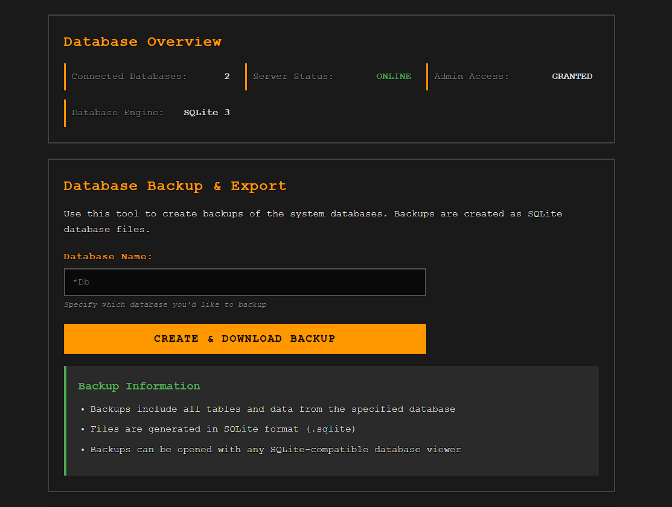Select the Admin Access label
The image size is (672, 507).
coord(472,77)
